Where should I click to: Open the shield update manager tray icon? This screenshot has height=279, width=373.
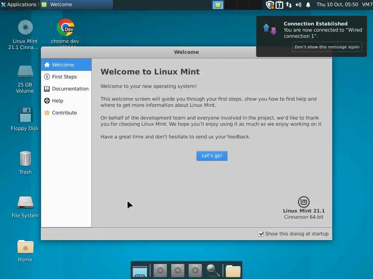(x=270, y=4)
